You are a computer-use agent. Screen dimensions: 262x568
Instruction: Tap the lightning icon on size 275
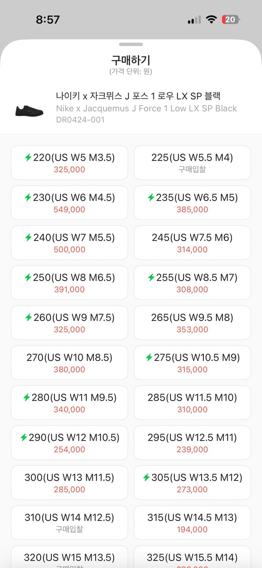pyautogui.click(x=149, y=357)
